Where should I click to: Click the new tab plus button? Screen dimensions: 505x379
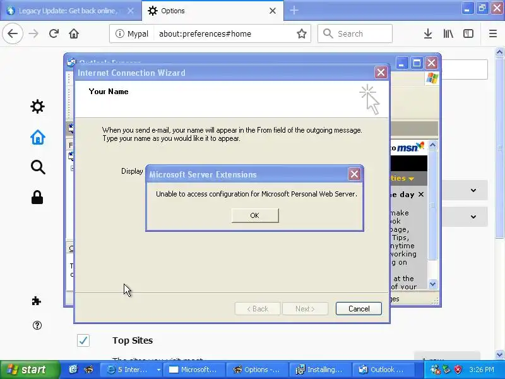click(294, 11)
